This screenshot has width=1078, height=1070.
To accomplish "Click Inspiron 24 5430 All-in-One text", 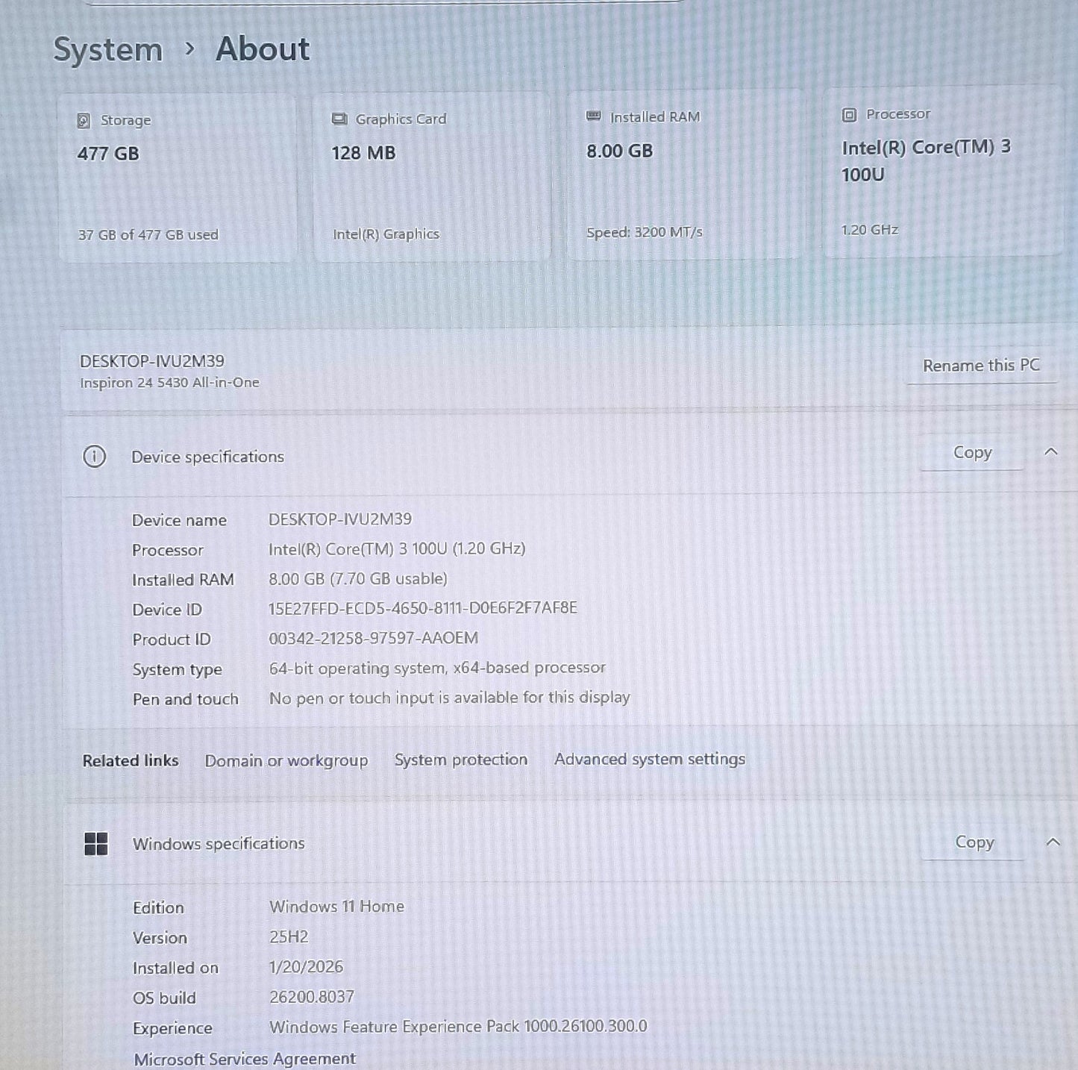I will point(169,383).
